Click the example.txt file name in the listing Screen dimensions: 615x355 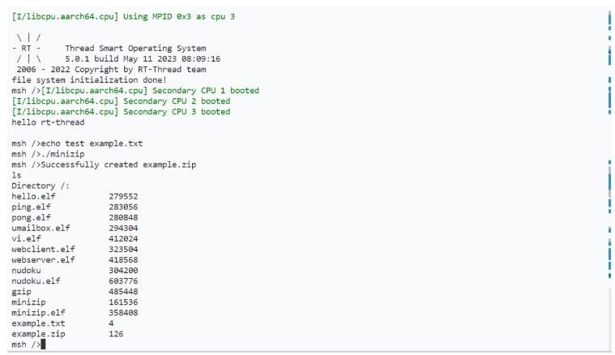(38, 323)
